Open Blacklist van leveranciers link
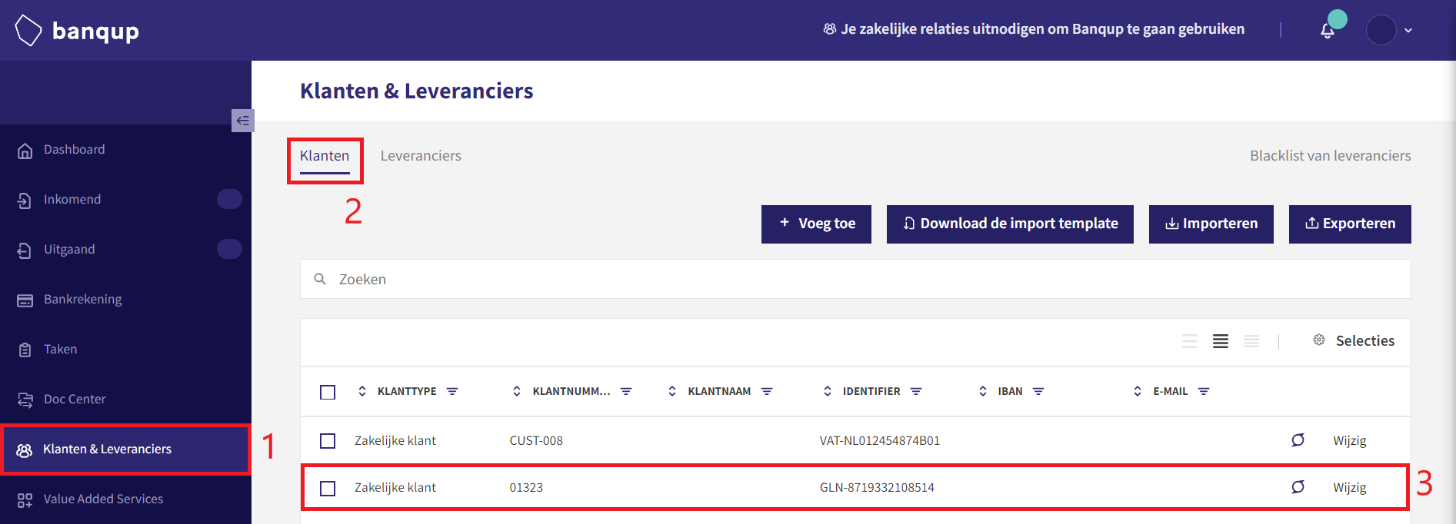The image size is (1456, 524). [1330, 156]
